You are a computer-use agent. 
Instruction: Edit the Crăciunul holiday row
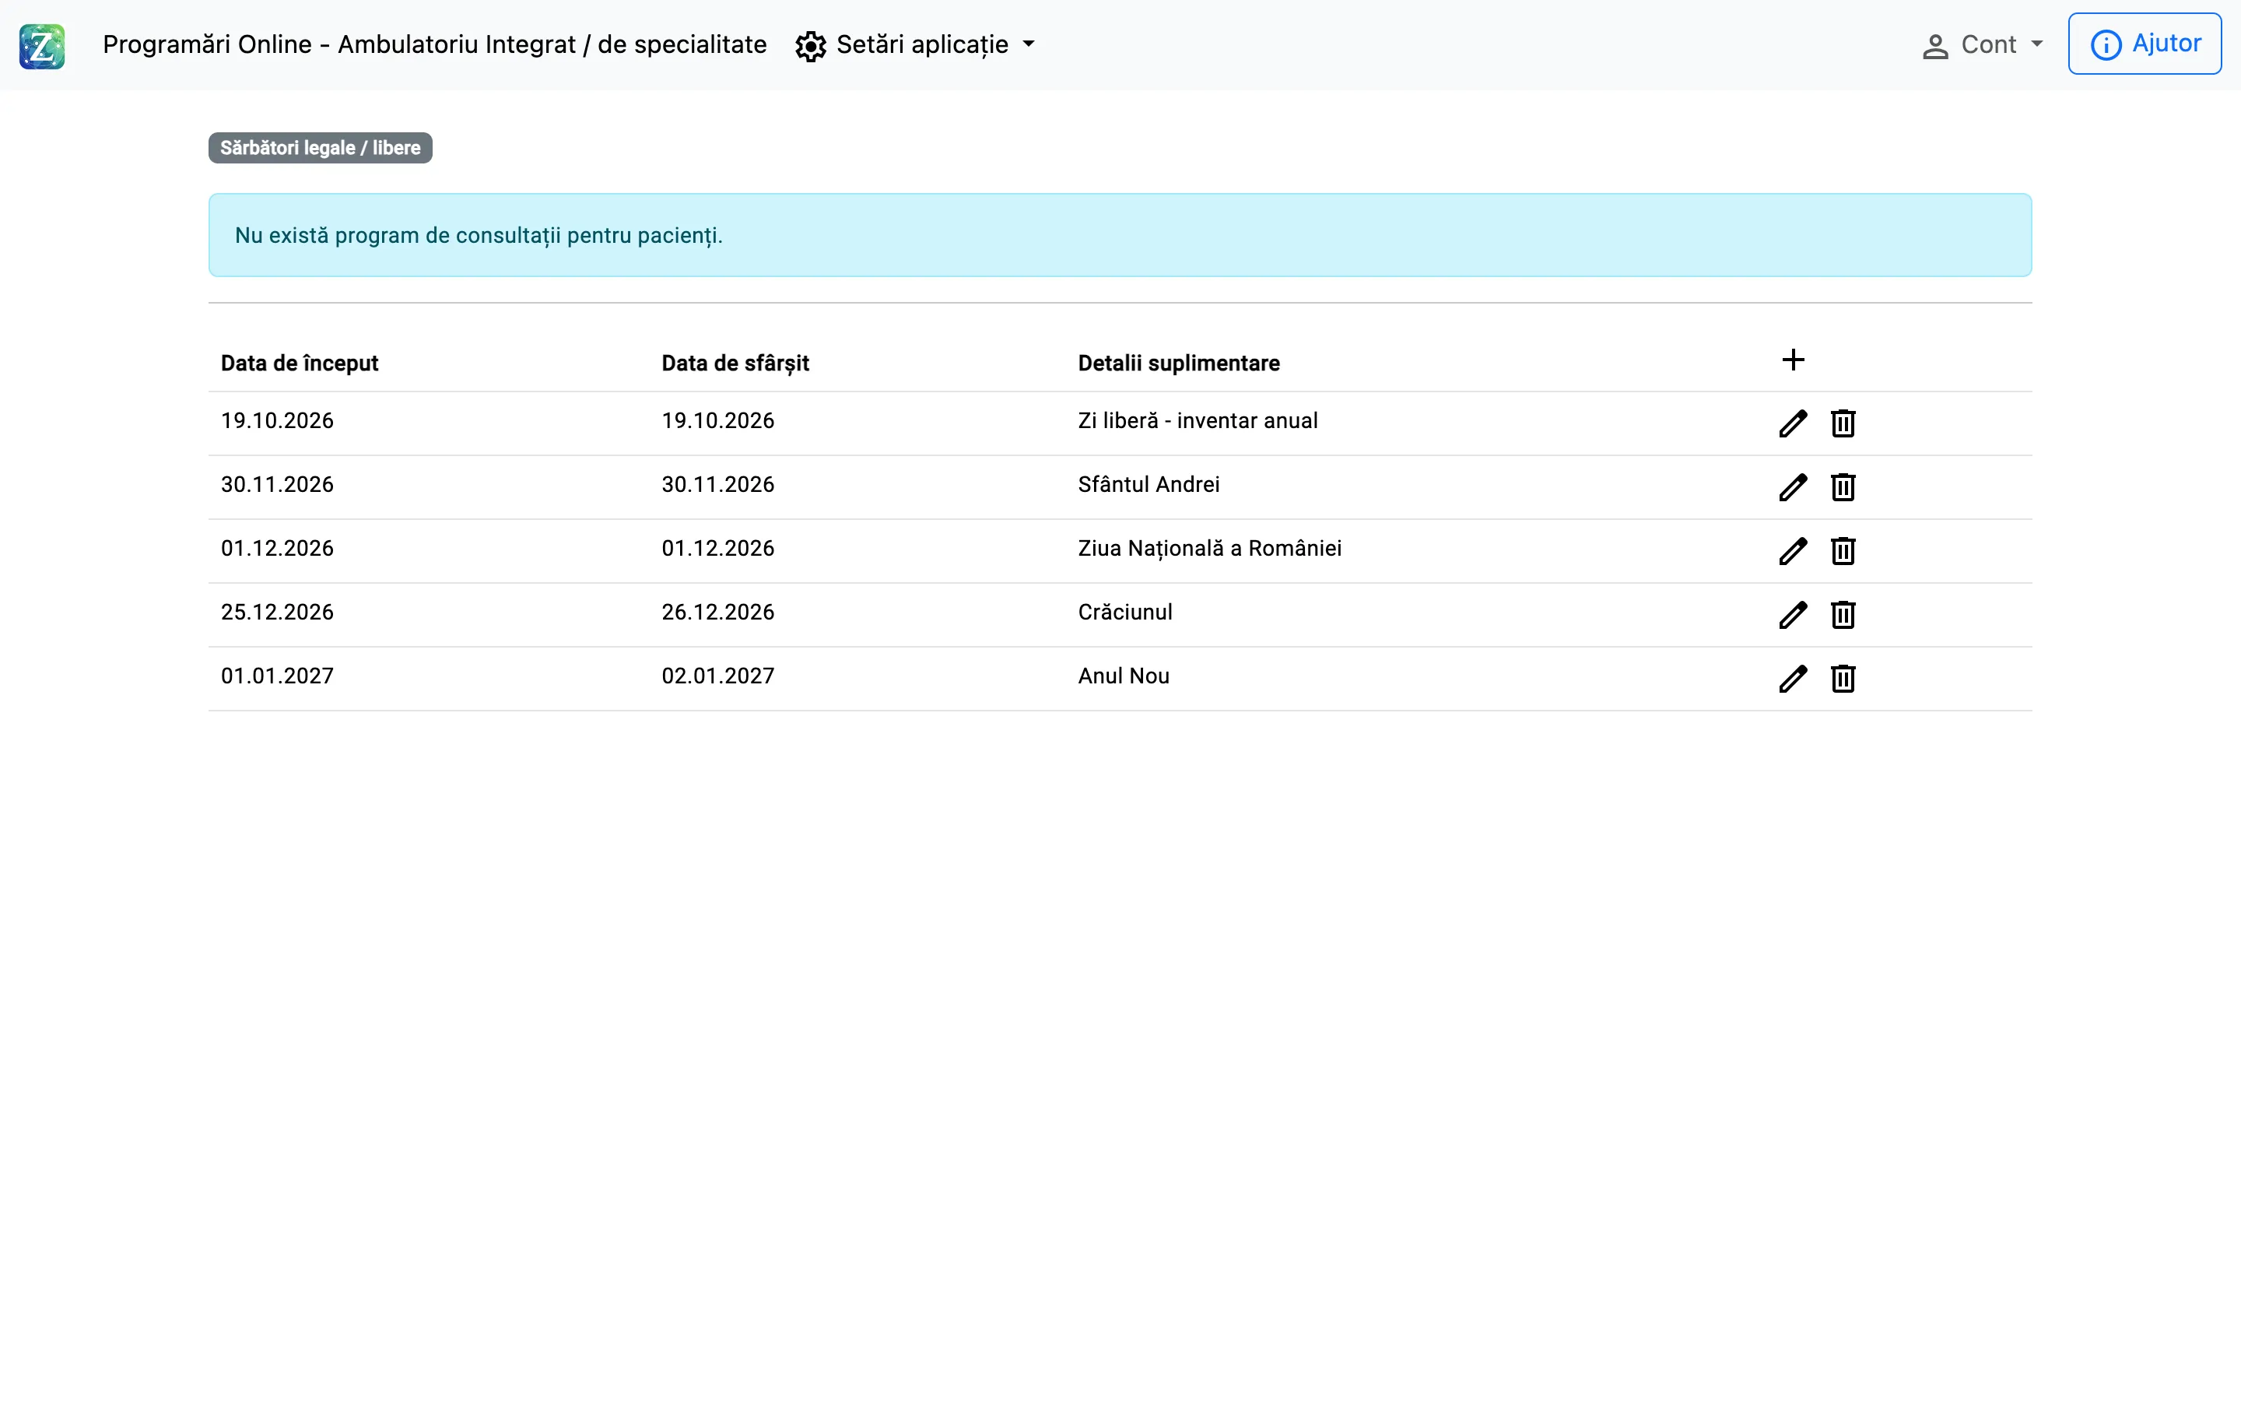click(1793, 615)
